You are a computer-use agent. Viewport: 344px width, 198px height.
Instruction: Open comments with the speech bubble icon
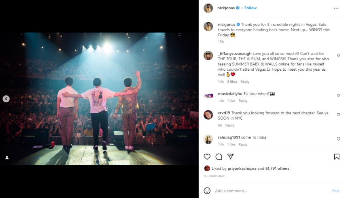coord(219,157)
